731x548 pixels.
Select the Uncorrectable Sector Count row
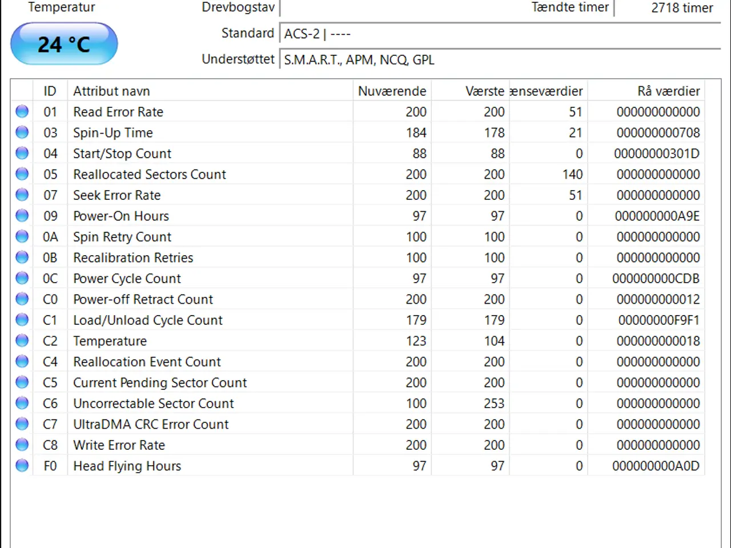coord(358,404)
